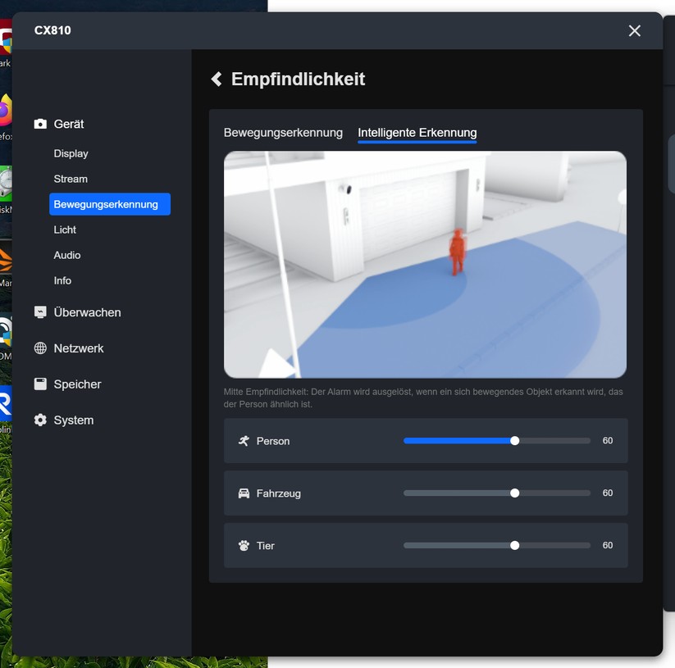The width and height of the screenshot is (675, 668).
Task: Click the gear icon next to System
Action: (39, 420)
